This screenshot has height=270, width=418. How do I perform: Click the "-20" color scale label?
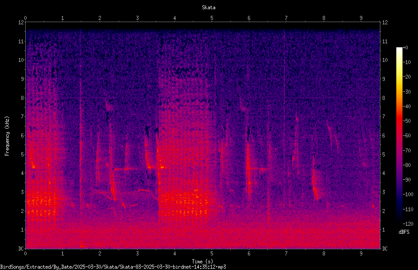click(406, 77)
